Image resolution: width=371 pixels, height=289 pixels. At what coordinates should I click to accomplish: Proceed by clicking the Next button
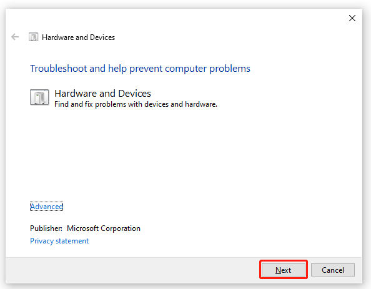(283, 270)
